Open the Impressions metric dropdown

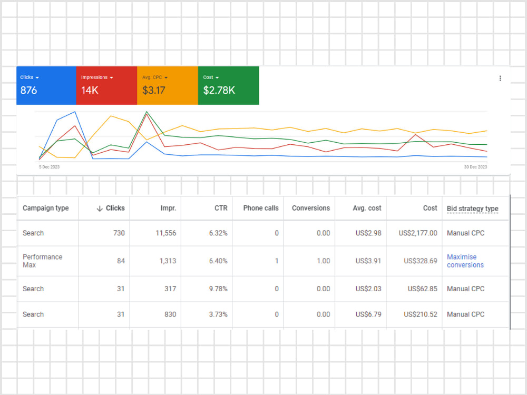[x=97, y=77]
